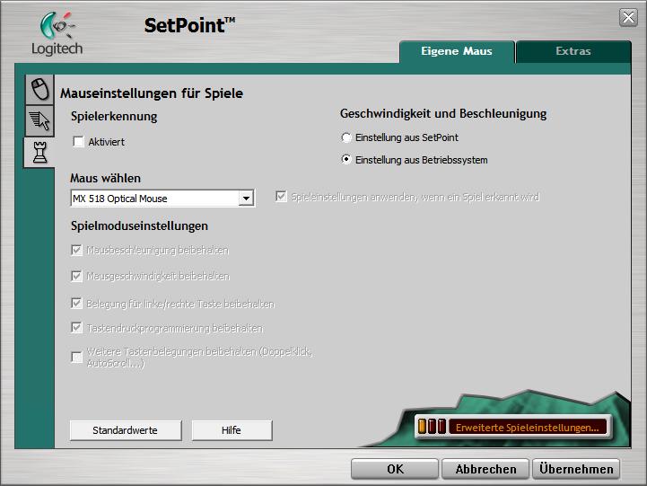The width and height of the screenshot is (647, 486).
Task: Open Erweiterte Spieleinstellungen
Action: coord(512,427)
